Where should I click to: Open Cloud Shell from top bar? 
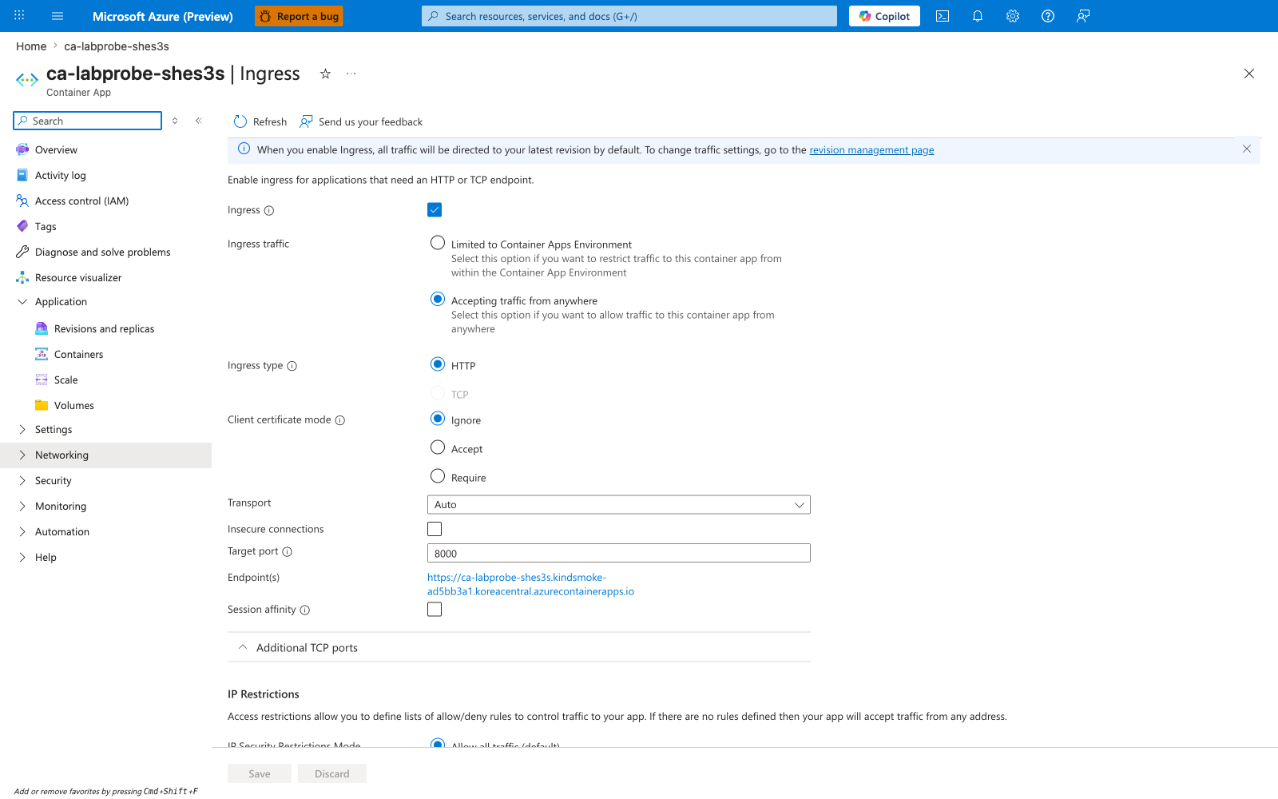tap(943, 16)
